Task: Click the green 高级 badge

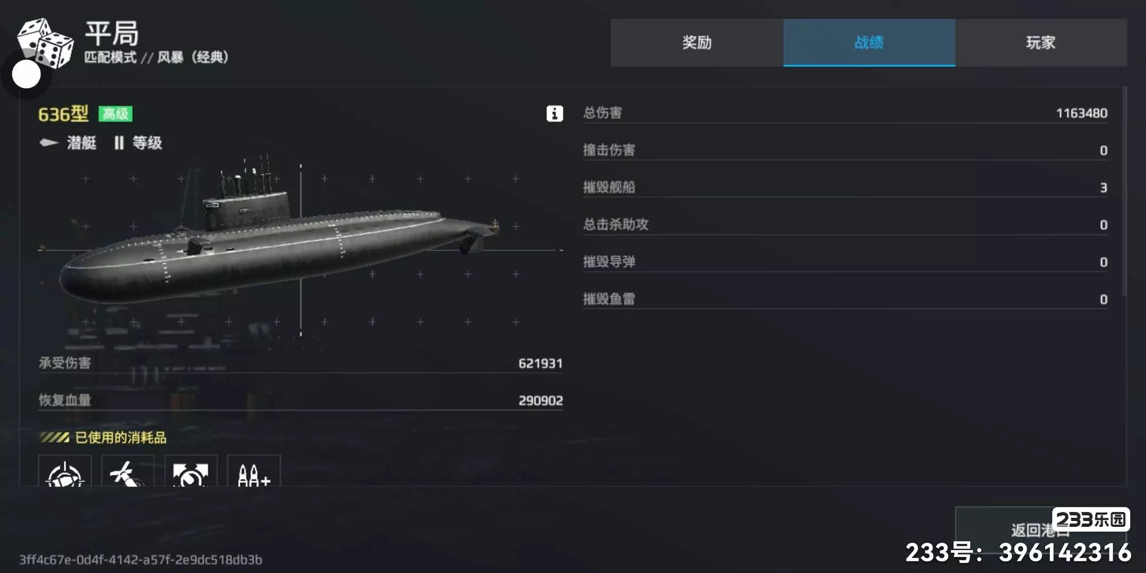Action: pos(115,114)
